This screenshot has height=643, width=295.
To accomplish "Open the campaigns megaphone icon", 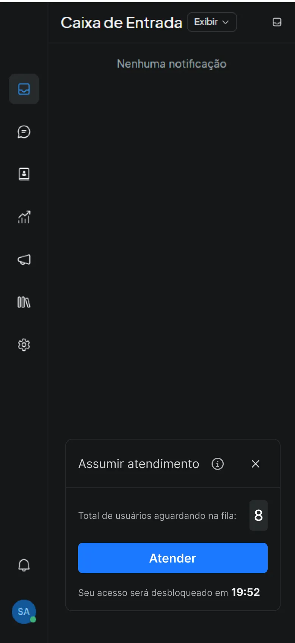I will pyautogui.click(x=24, y=260).
